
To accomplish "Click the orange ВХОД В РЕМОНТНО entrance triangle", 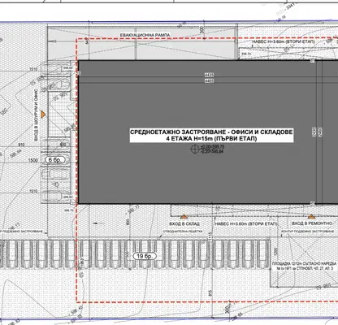I will tap(311, 216).
